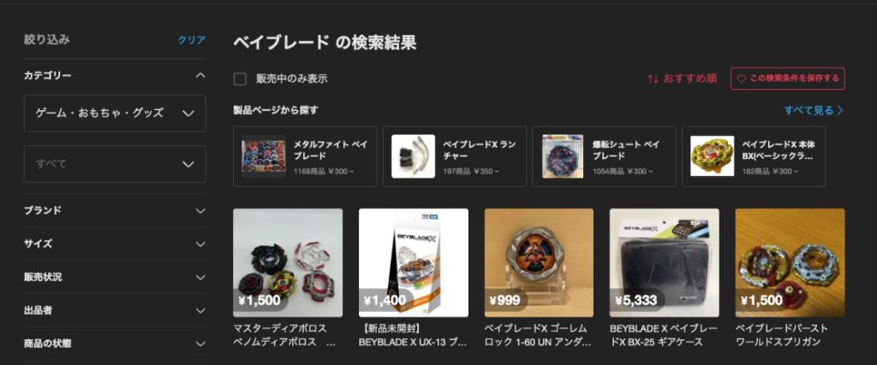The width and height of the screenshot is (877, 365).
Task: Enable the 販売中のみ表示 checkbox
Action: click(240, 79)
